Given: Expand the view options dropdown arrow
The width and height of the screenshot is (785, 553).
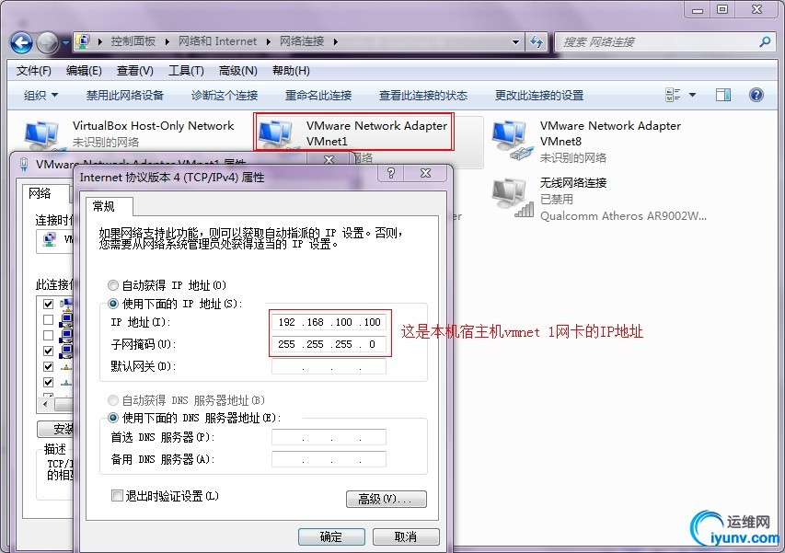Looking at the screenshot, I should coord(692,95).
